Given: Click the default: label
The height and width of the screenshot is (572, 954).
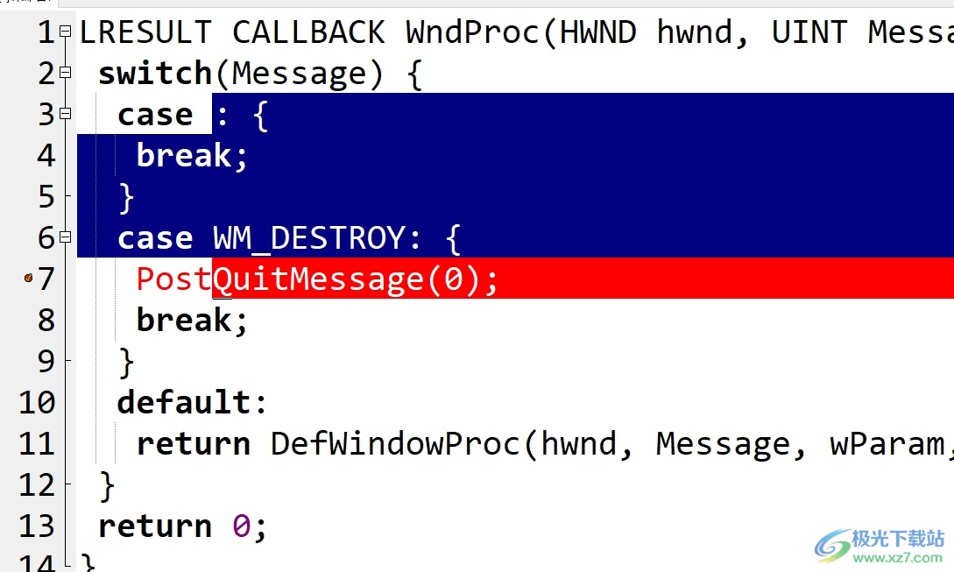Looking at the screenshot, I should [x=192, y=402].
